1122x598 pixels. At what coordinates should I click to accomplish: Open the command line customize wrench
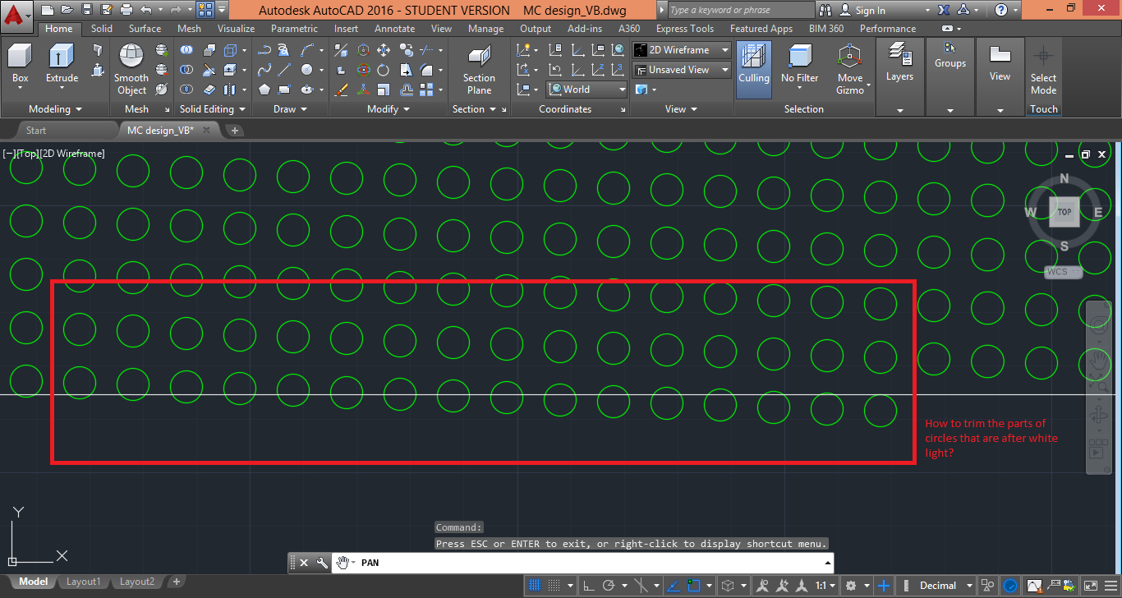[x=322, y=563]
